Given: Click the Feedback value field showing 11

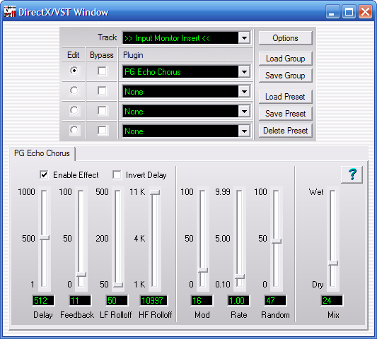Looking at the screenshot, I should [x=80, y=300].
